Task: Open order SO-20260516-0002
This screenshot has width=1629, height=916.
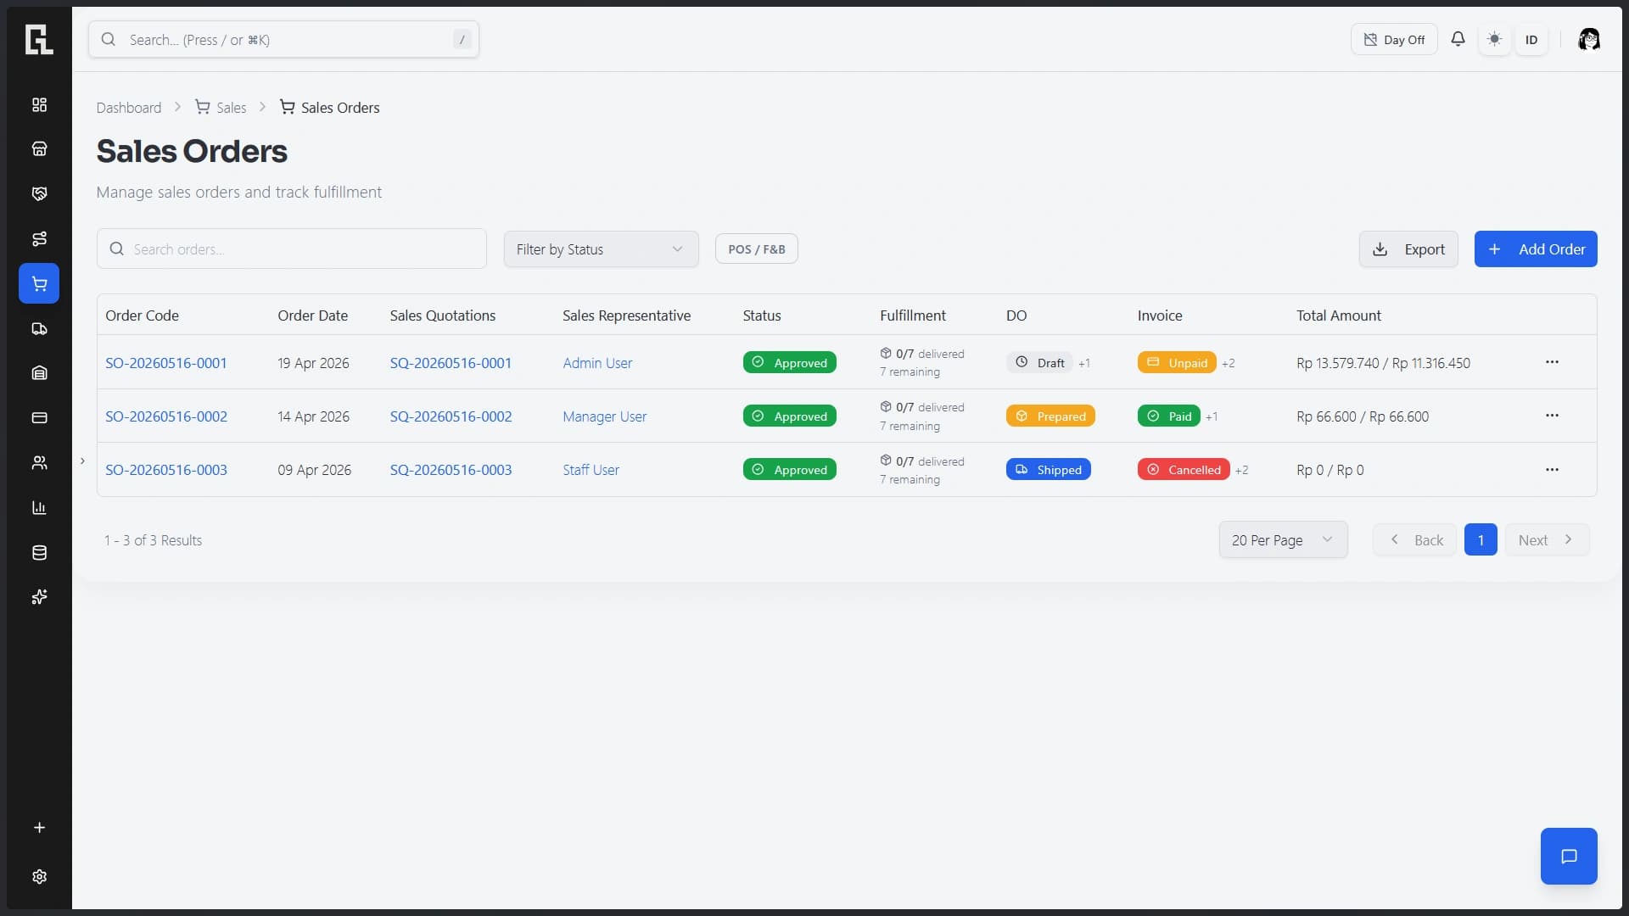Action: (x=166, y=416)
